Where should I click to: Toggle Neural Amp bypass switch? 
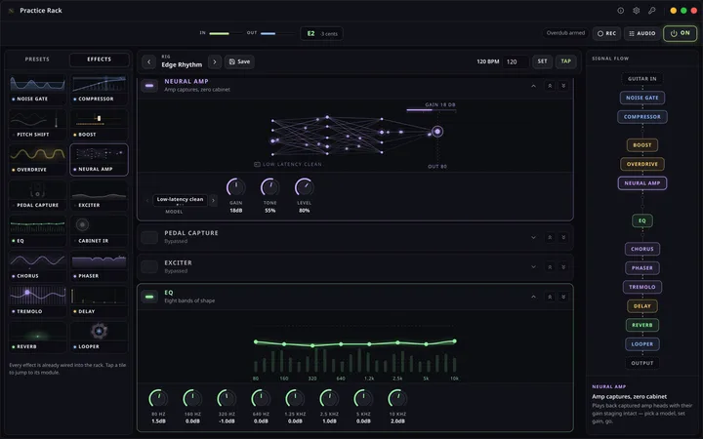[149, 86]
